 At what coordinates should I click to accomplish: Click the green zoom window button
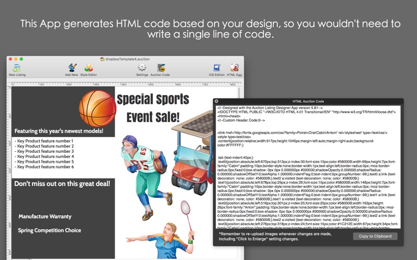point(21,59)
